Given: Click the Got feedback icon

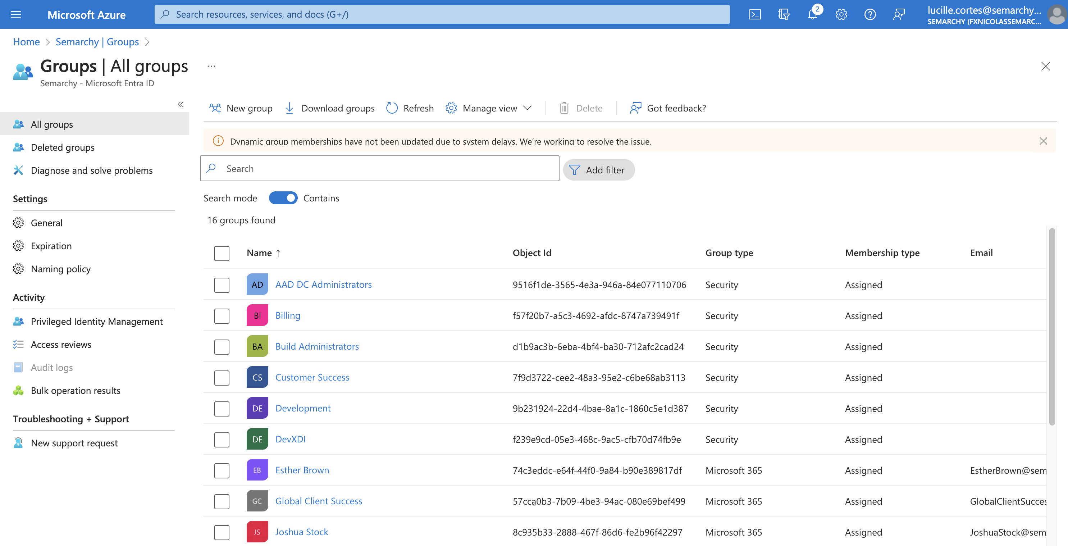Looking at the screenshot, I should (634, 108).
